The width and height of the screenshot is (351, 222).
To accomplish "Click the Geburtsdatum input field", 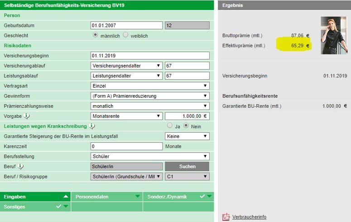I will [x=126, y=25].
